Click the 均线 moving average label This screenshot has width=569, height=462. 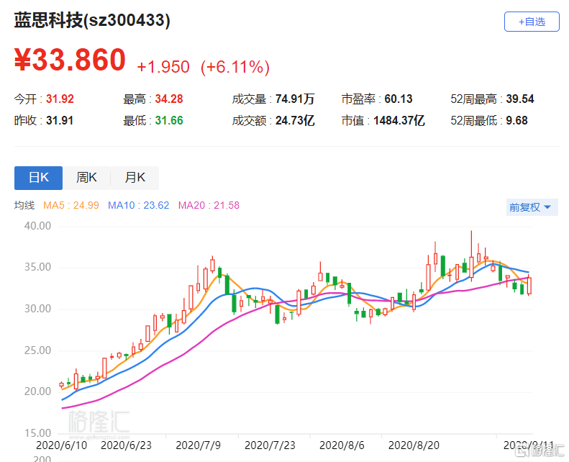coord(24,205)
